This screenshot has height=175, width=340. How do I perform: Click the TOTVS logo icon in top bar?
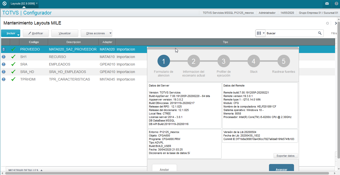coord(4,3)
